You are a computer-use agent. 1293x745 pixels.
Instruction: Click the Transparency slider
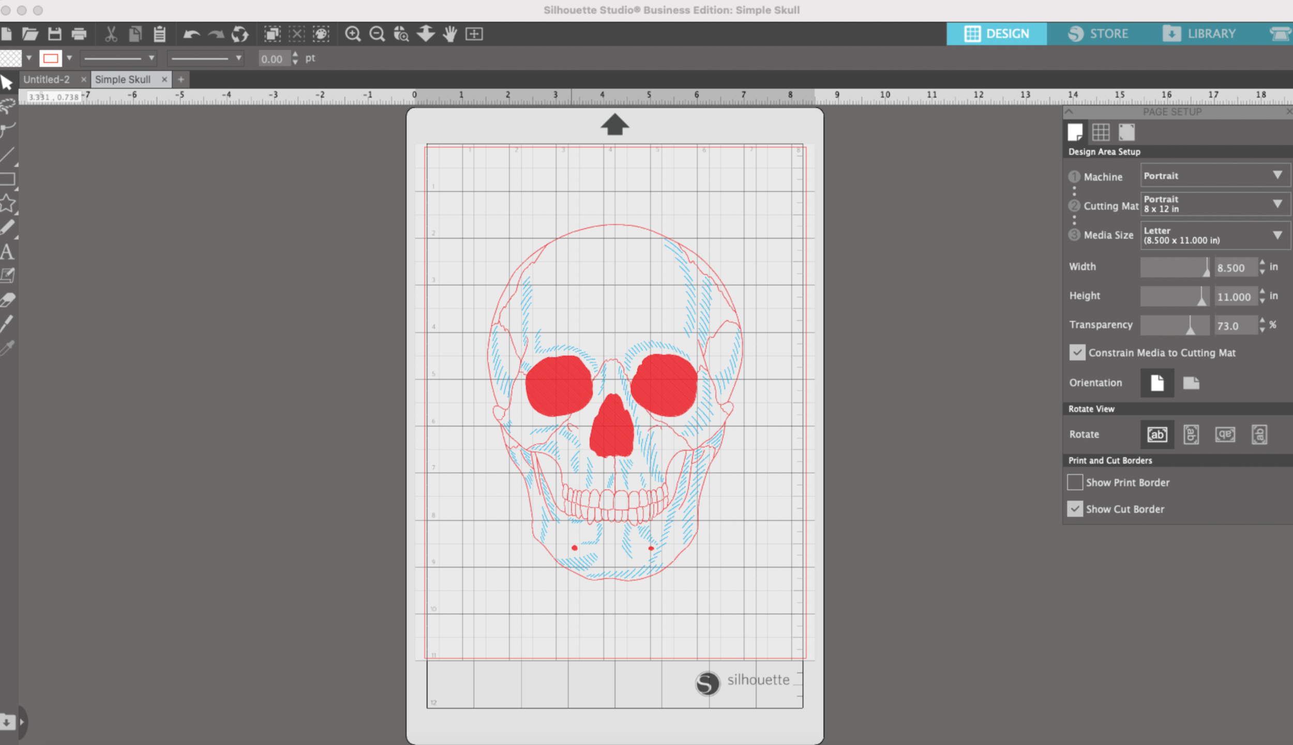pos(1175,326)
